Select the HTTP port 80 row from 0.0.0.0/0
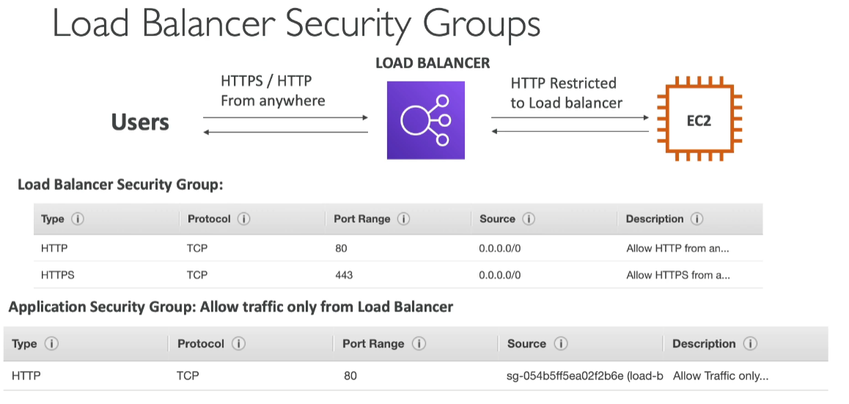The height and width of the screenshot is (404, 849). pos(398,249)
